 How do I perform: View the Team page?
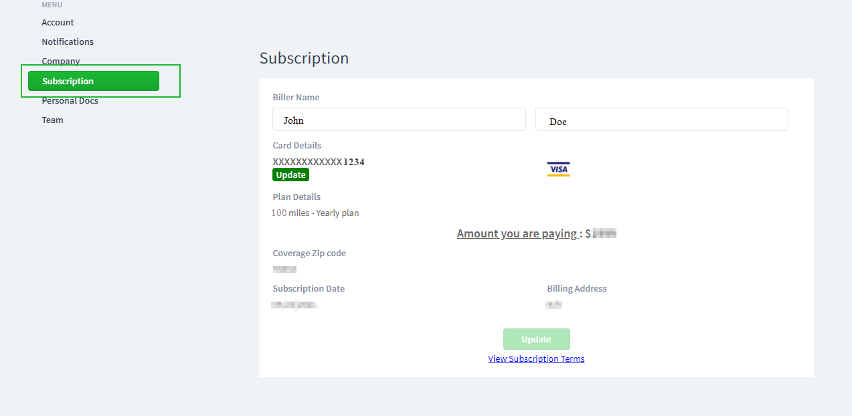pos(52,120)
